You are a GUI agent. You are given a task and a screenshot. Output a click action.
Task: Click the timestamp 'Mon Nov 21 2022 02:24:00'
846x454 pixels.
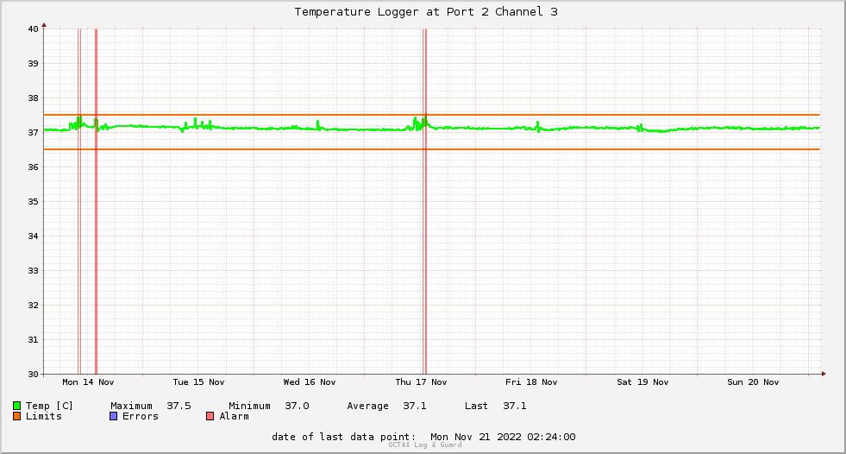(503, 437)
